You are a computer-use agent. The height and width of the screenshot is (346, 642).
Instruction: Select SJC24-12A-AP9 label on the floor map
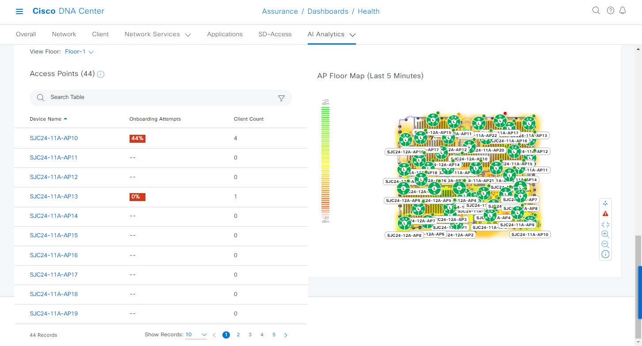(403, 201)
